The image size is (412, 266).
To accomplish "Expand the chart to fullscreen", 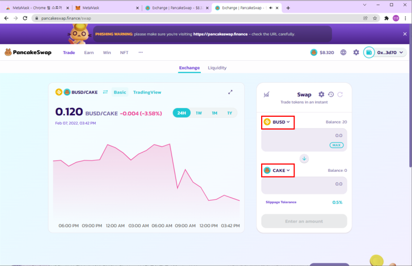I will [x=230, y=92].
